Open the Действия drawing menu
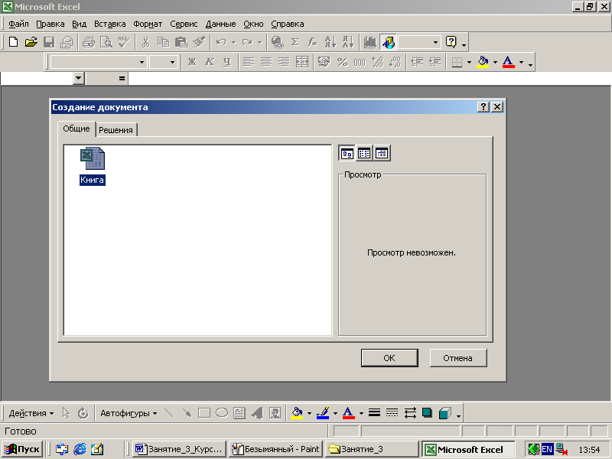This screenshot has height=459, width=612. tap(31, 413)
